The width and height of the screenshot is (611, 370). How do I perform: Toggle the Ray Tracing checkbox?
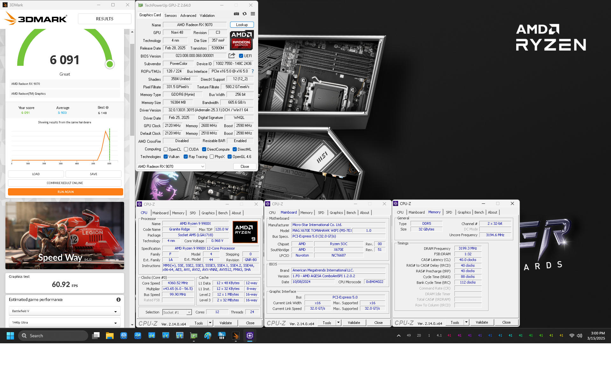[186, 157]
